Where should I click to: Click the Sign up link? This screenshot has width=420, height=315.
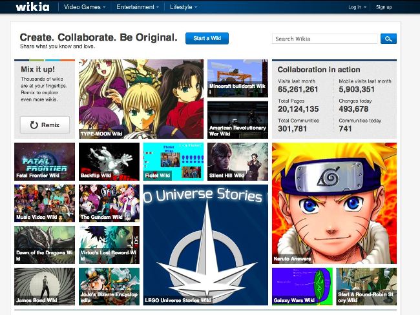tap(384, 7)
